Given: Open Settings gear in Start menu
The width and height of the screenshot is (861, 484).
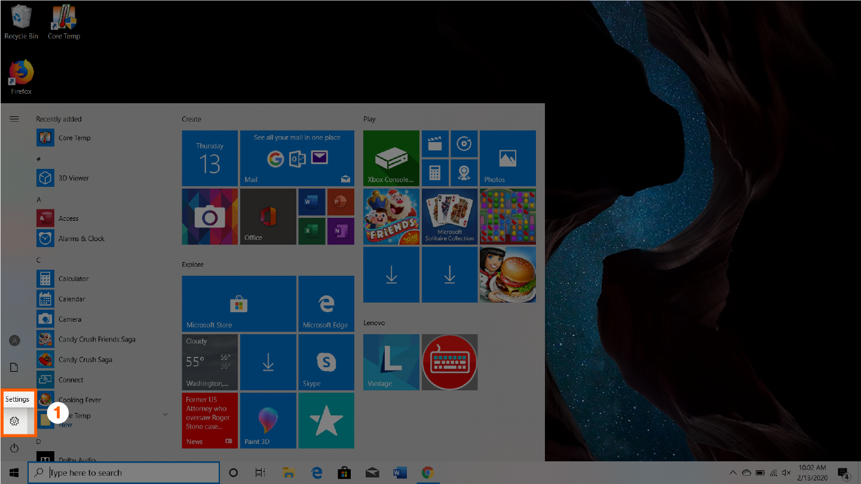Looking at the screenshot, I should pyautogui.click(x=14, y=421).
